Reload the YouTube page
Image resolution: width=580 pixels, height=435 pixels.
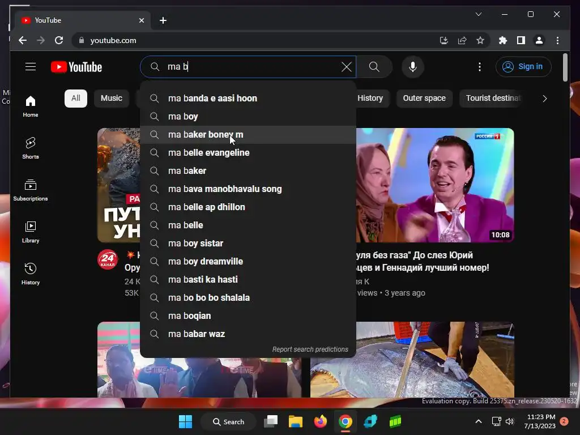(59, 40)
